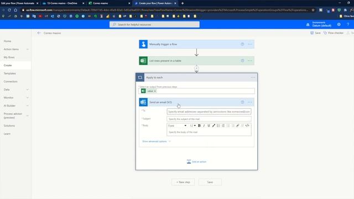Open a new browser tab
Viewport: 354px width, 199px height.
(x=183, y=3)
